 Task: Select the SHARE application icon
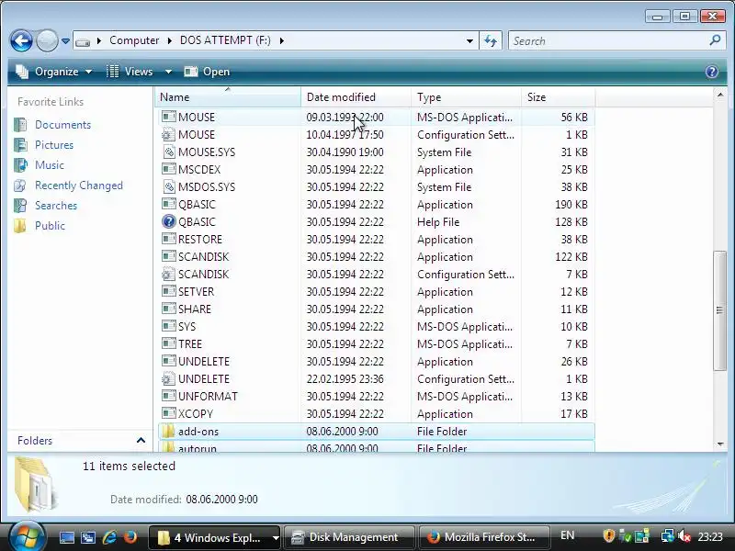pos(168,309)
